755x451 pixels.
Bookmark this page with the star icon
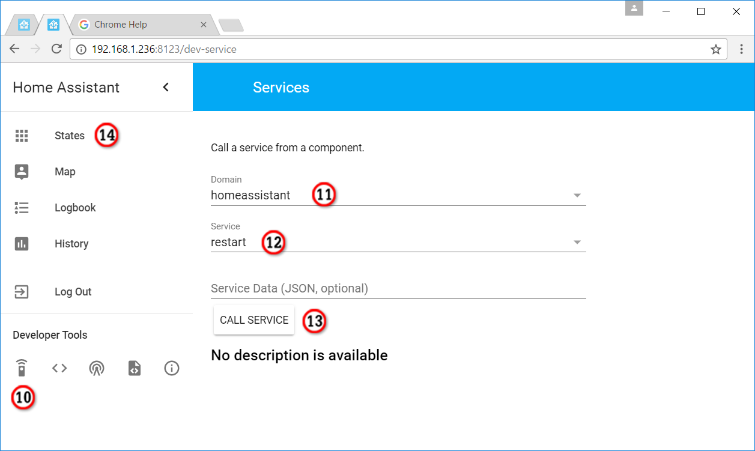coord(716,49)
